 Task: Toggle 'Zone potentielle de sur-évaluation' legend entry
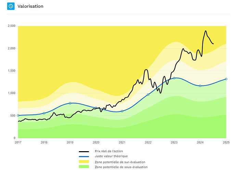click(x=120, y=162)
